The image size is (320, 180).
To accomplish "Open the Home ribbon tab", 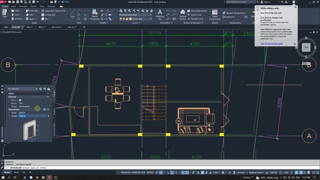I will 4,6.
